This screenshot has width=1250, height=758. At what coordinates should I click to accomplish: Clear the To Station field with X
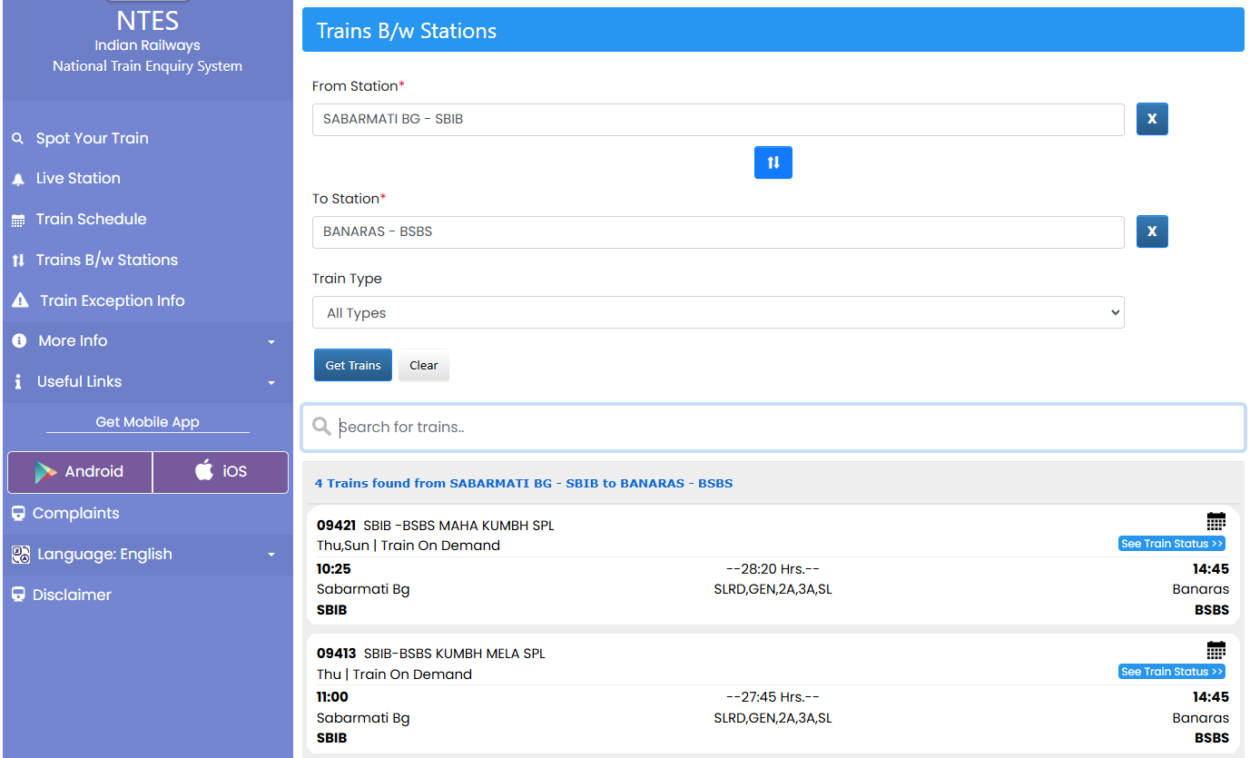point(1152,231)
